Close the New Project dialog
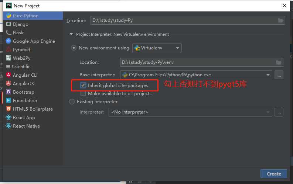 click(x=285, y=6)
